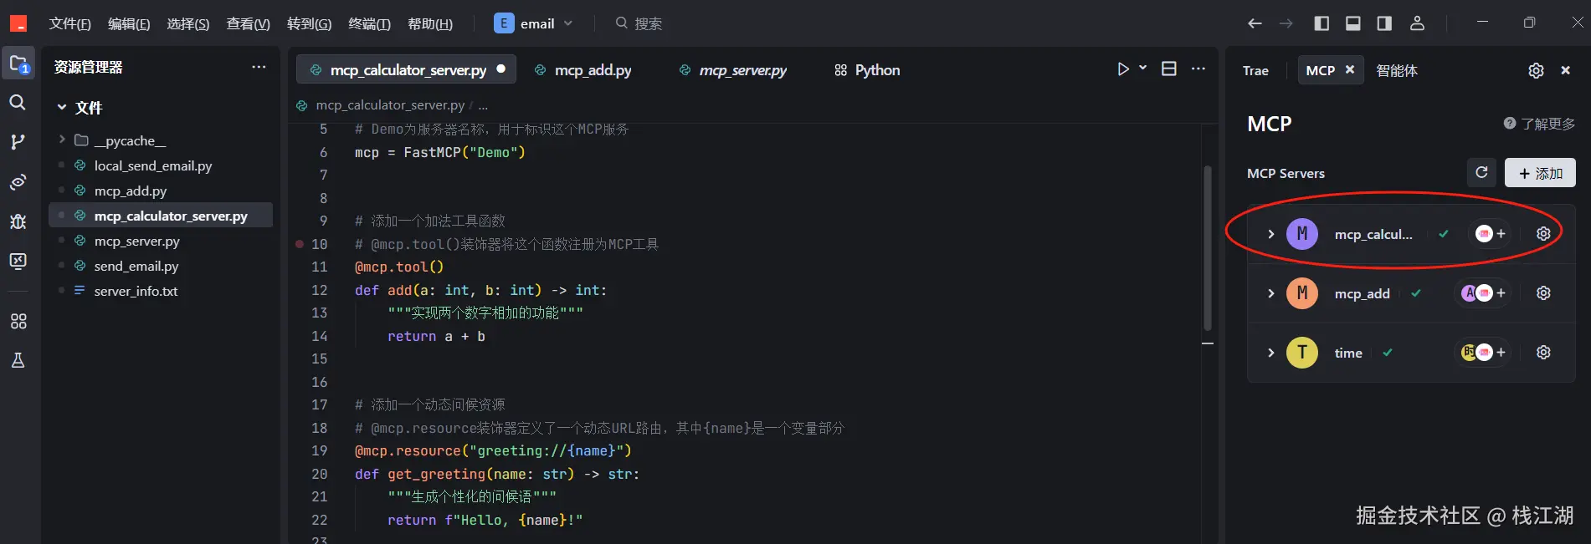The image size is (1591, 544).
Task: Refresh the MCP Servers list
Action: tap(1481, 172)
